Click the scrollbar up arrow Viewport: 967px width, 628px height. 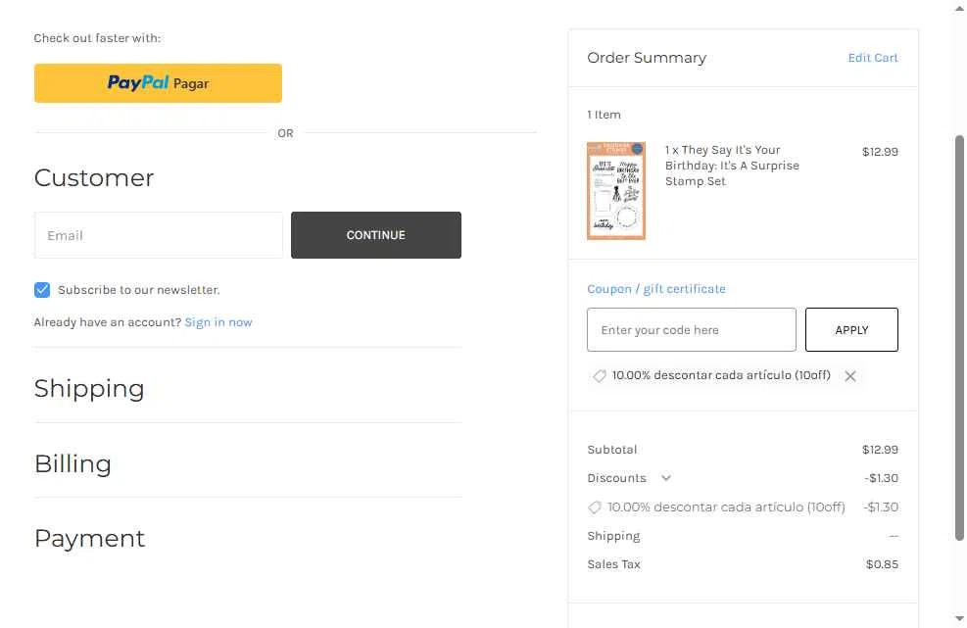pos(959,9)
